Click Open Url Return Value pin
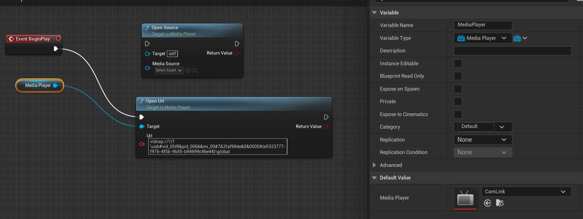583x219 pixels. [x=325, y=126]
